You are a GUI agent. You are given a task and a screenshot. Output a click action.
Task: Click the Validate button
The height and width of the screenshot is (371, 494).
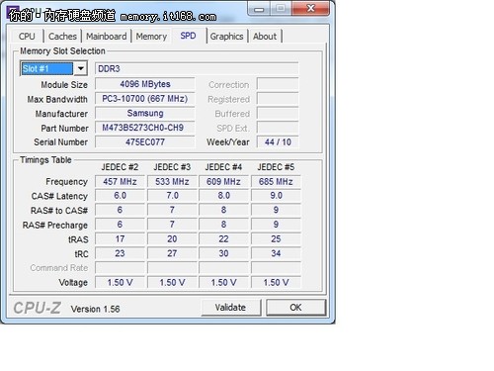(x=231, y=308)
